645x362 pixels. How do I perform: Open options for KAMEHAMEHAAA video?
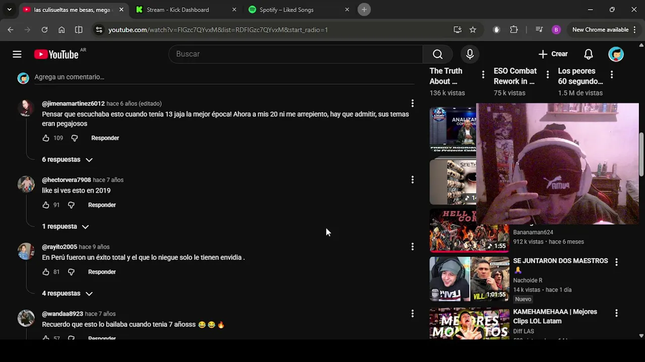[x=616, y=313]
